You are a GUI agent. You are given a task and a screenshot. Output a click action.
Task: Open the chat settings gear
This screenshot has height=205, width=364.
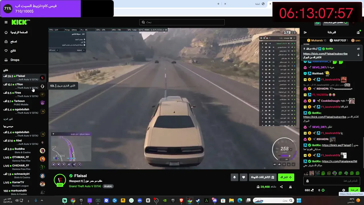point(344,190)
